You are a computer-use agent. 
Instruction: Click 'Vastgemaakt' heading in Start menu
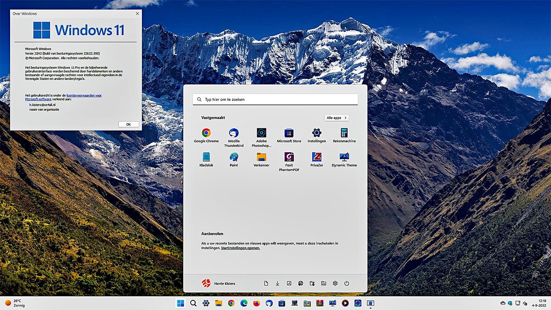213,118
